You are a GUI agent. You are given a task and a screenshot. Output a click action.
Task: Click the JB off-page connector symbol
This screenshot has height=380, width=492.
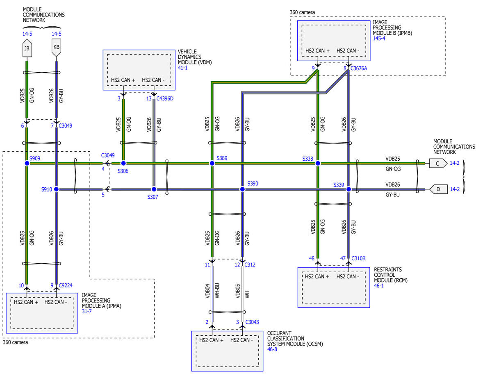point(27,50)
